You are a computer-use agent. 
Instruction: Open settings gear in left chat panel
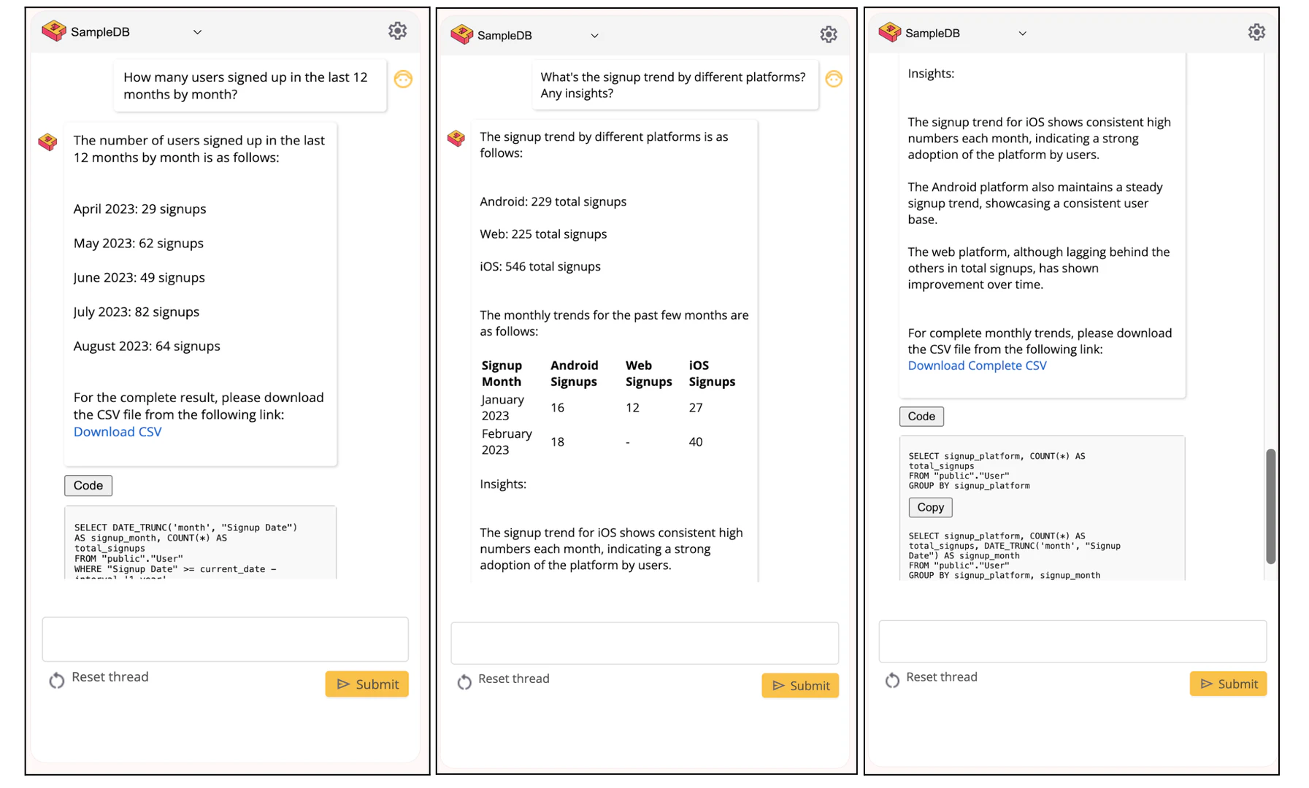coord(397,31)
